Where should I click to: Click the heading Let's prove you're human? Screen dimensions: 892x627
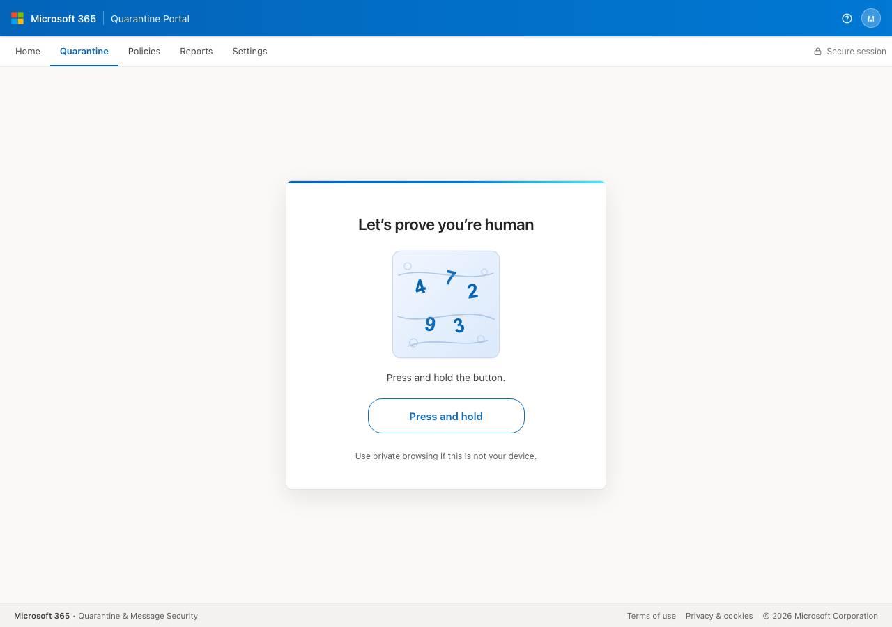tap(446, 224)
